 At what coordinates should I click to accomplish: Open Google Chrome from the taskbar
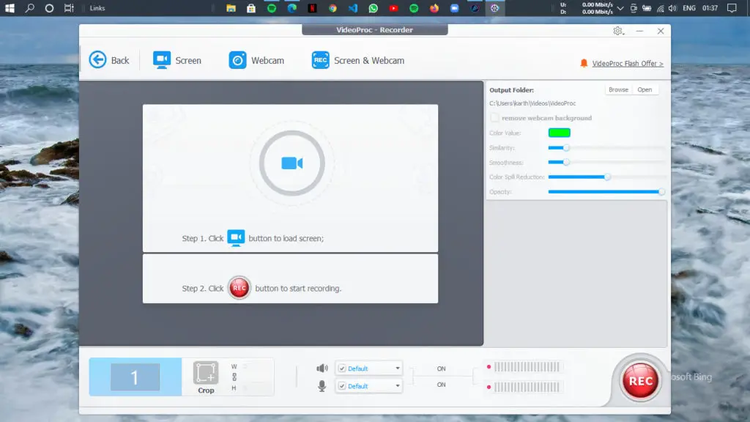click(333, 8)
